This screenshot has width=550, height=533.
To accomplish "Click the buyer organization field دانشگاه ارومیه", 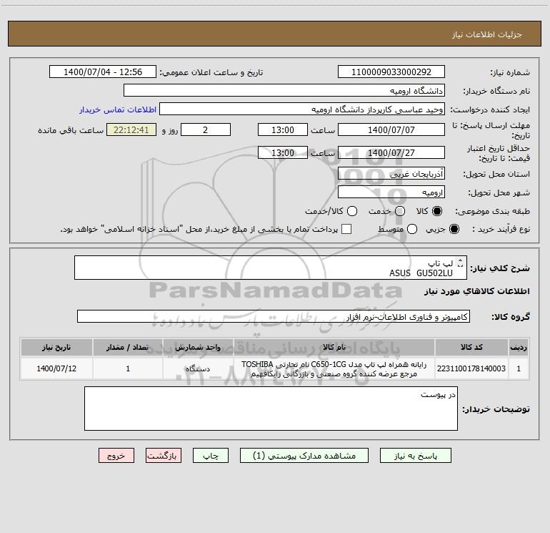I will click(x=284, y=91).
